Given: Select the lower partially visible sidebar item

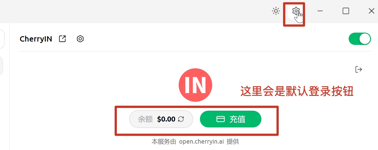Looking at the screenshot, I should click(x=1, y=66).
